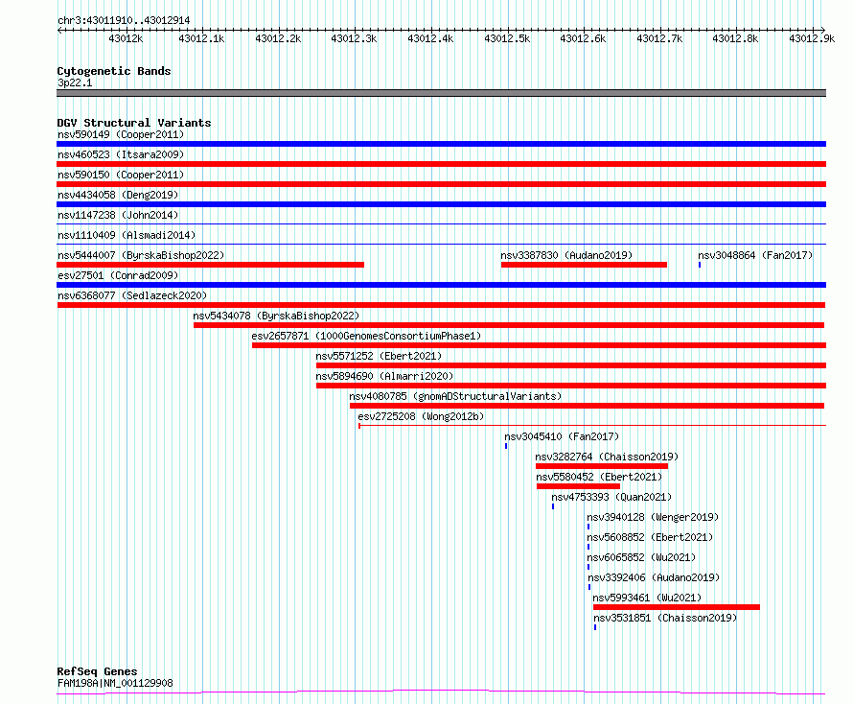Open nsv3282764 (Chaisson2019) variant
The width and height of the screenshot is (853, 704).
pos(607,457)
